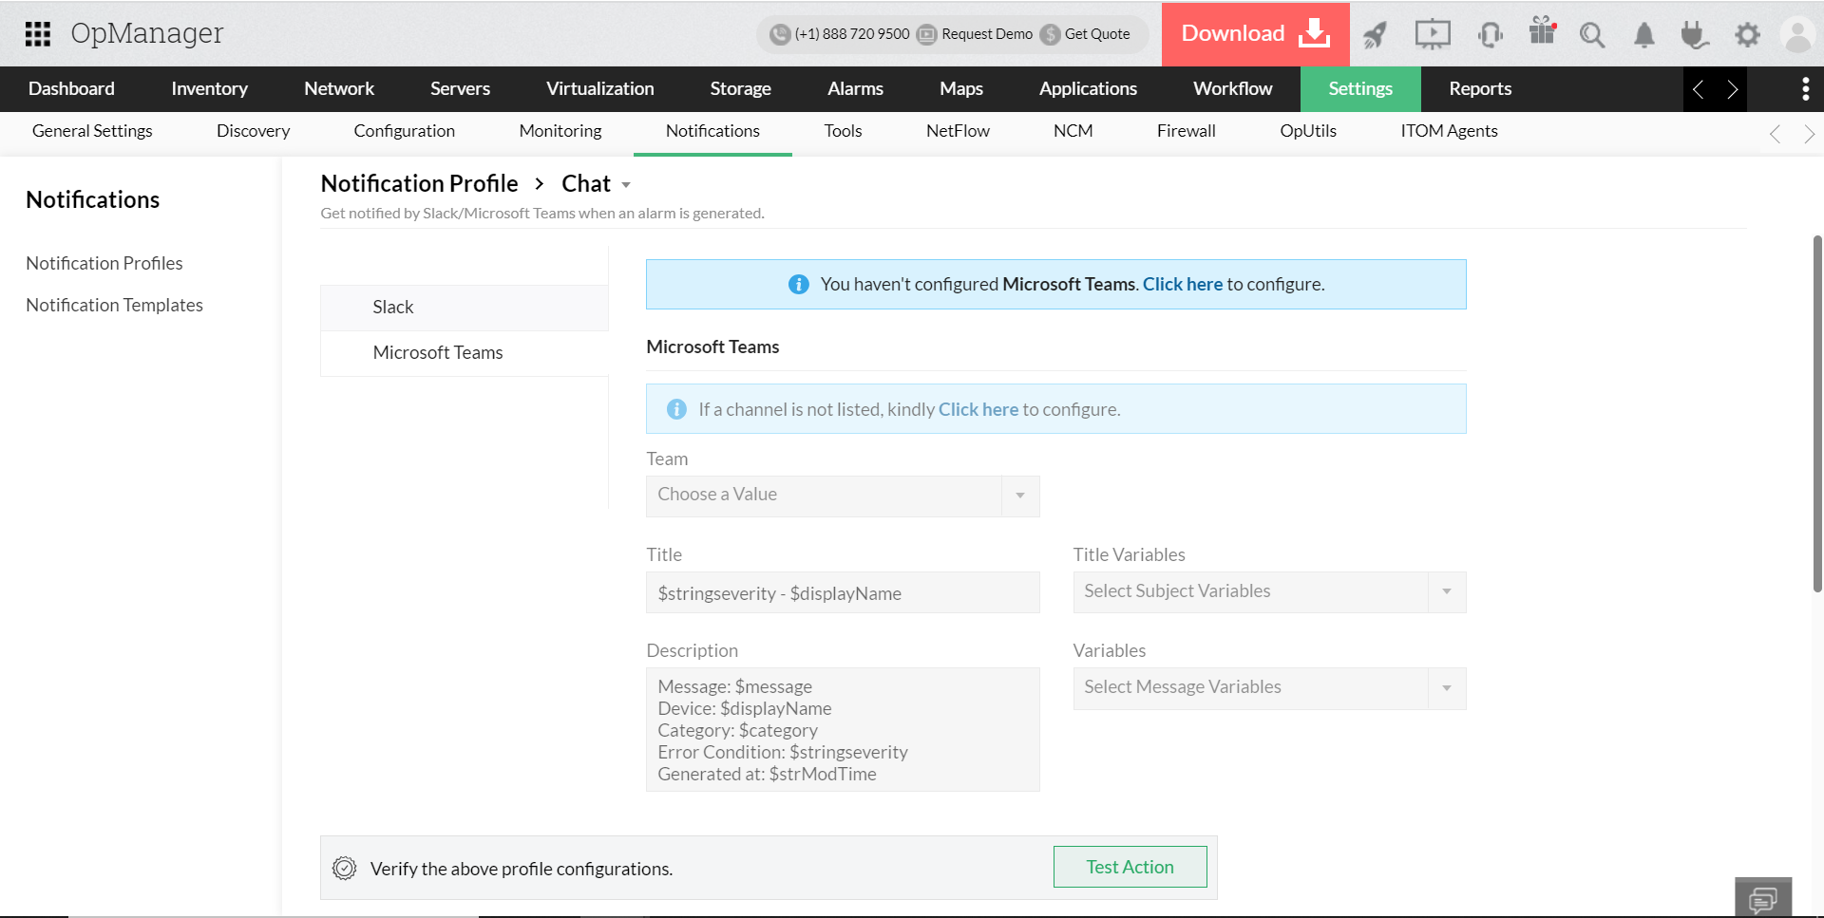Open Select Message Variables dropdown
This screenshot has height=918, width=1824.
tap(1269, 687)
